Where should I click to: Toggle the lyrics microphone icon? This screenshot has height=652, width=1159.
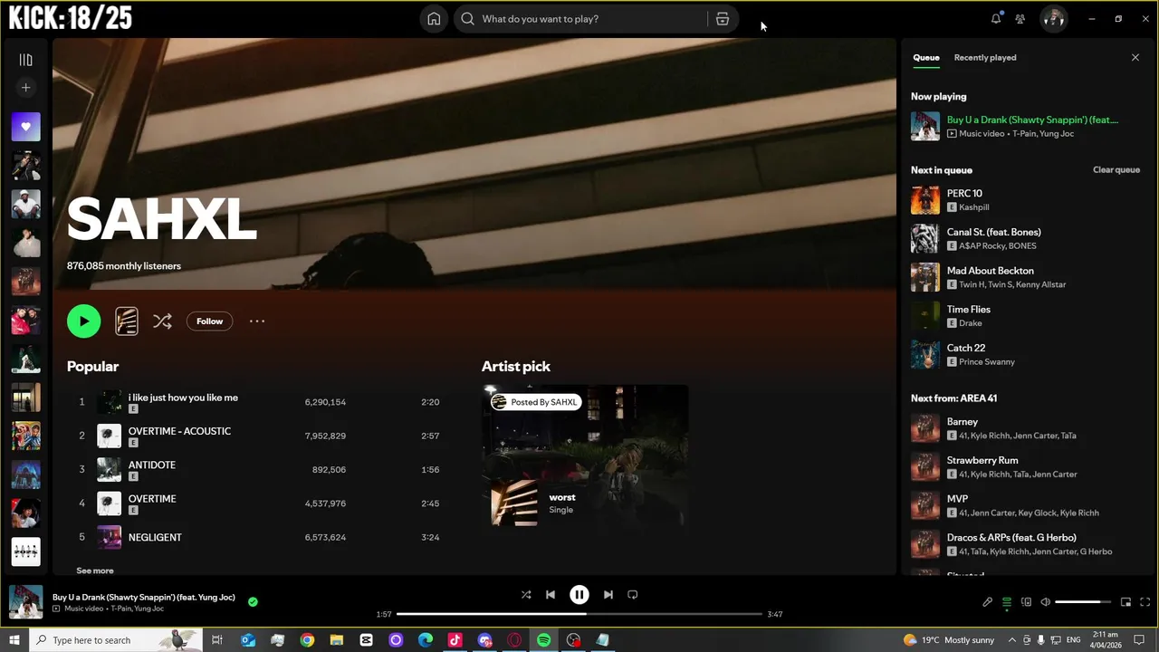pos(988,602)
